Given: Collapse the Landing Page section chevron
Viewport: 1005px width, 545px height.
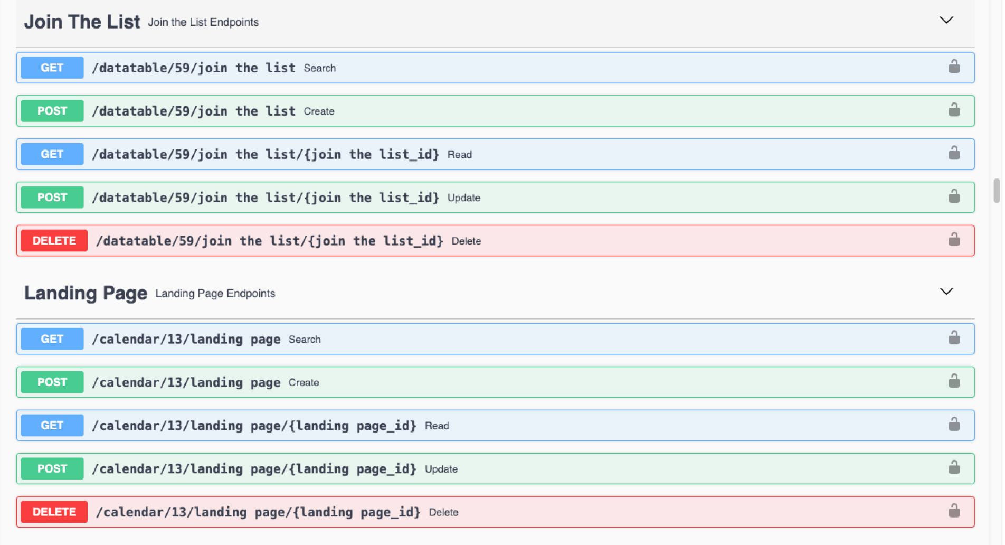Looking at the screenshot, I should tap(946, 292).
